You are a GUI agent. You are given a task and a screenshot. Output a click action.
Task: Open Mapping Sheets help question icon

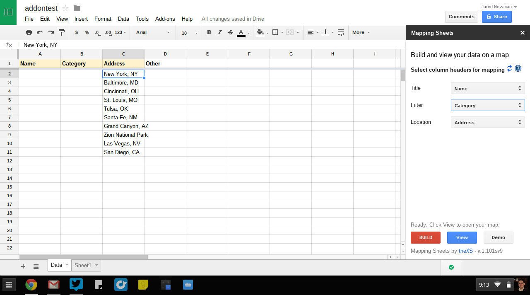point(518,69)
